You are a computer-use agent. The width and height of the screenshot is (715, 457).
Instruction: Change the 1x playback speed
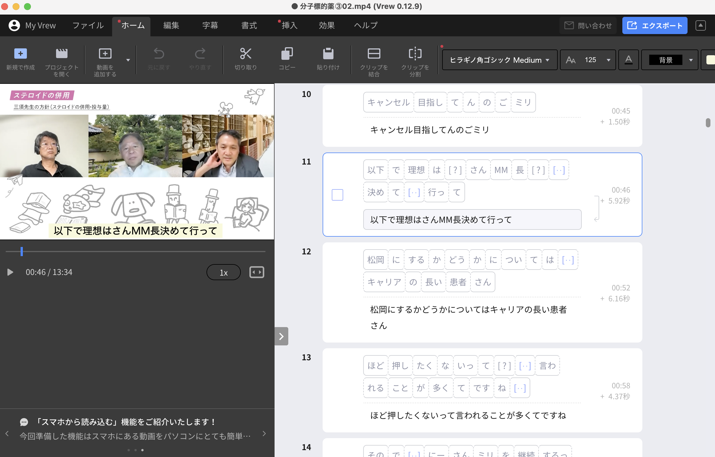(x=223, y=272)
